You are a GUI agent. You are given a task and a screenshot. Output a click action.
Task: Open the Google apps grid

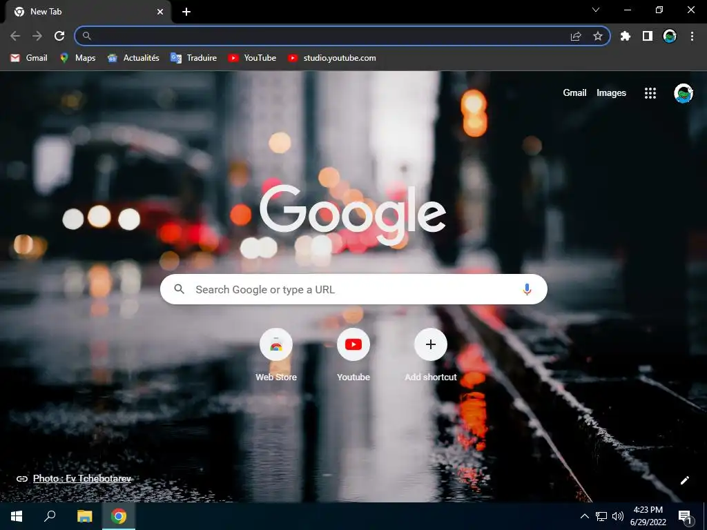tap(650, 93)
